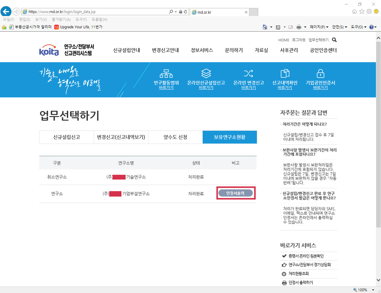Open the 신고내역확인 document icon
This screenshot has width=381, height=293.
[x=285, y=73]
